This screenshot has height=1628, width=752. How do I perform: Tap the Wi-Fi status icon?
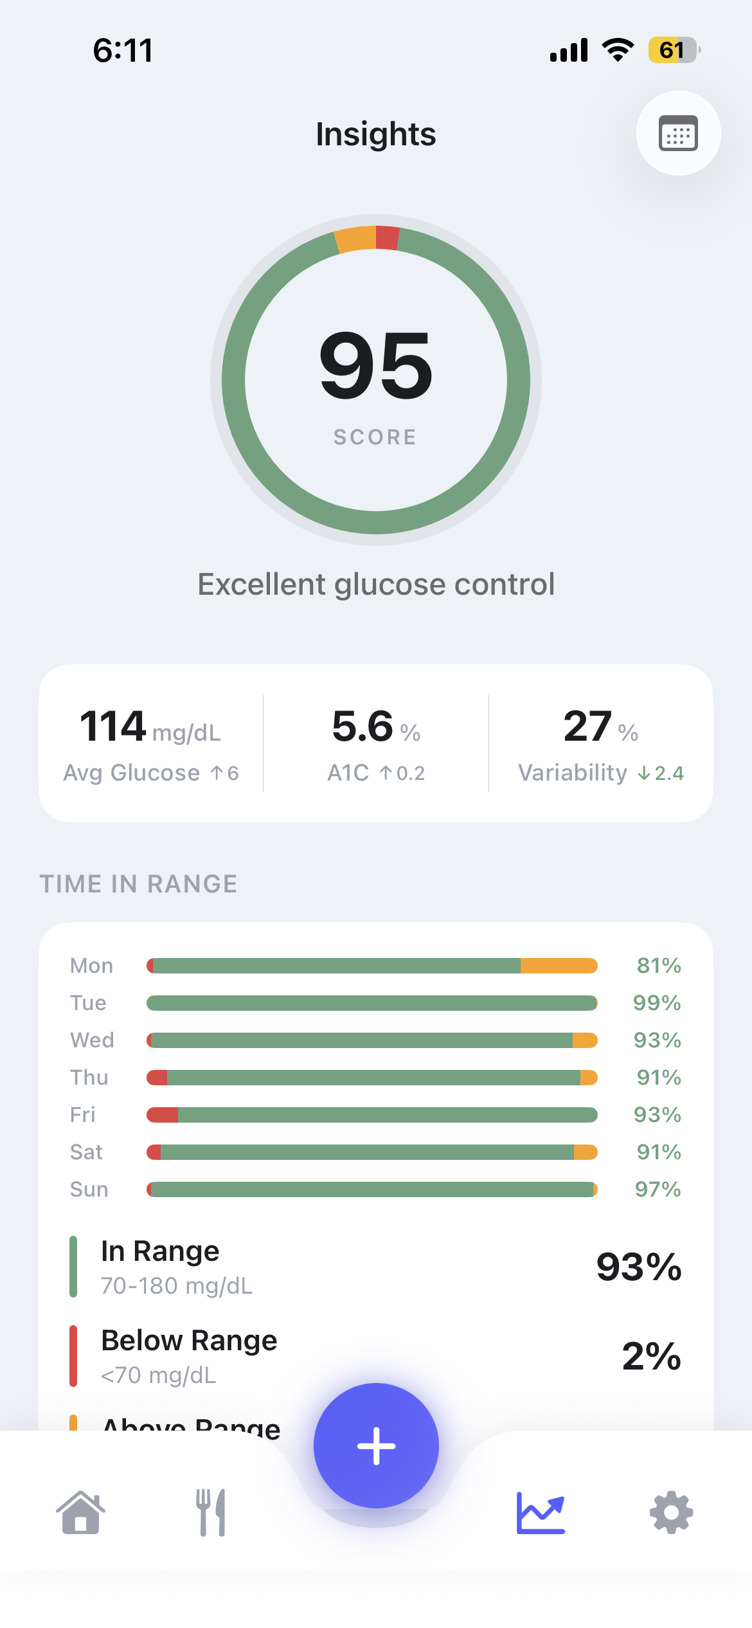[618, 50]
